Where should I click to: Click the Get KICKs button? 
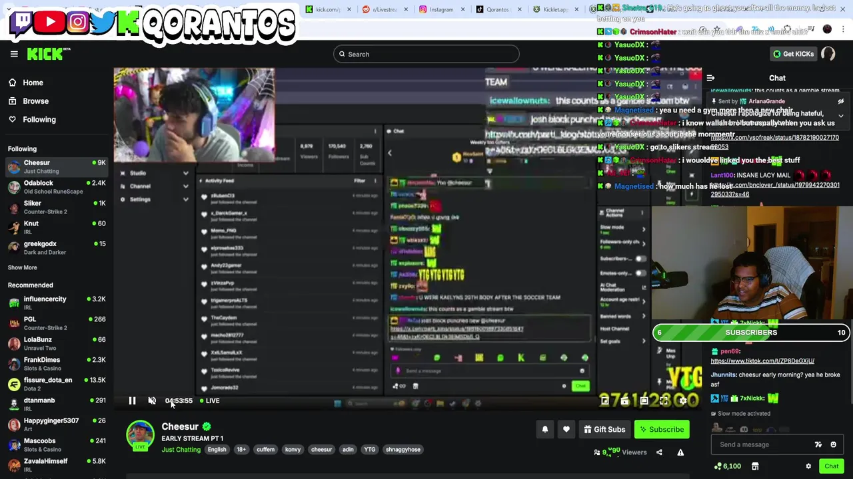pyautogui.click(x=793, y=54)
